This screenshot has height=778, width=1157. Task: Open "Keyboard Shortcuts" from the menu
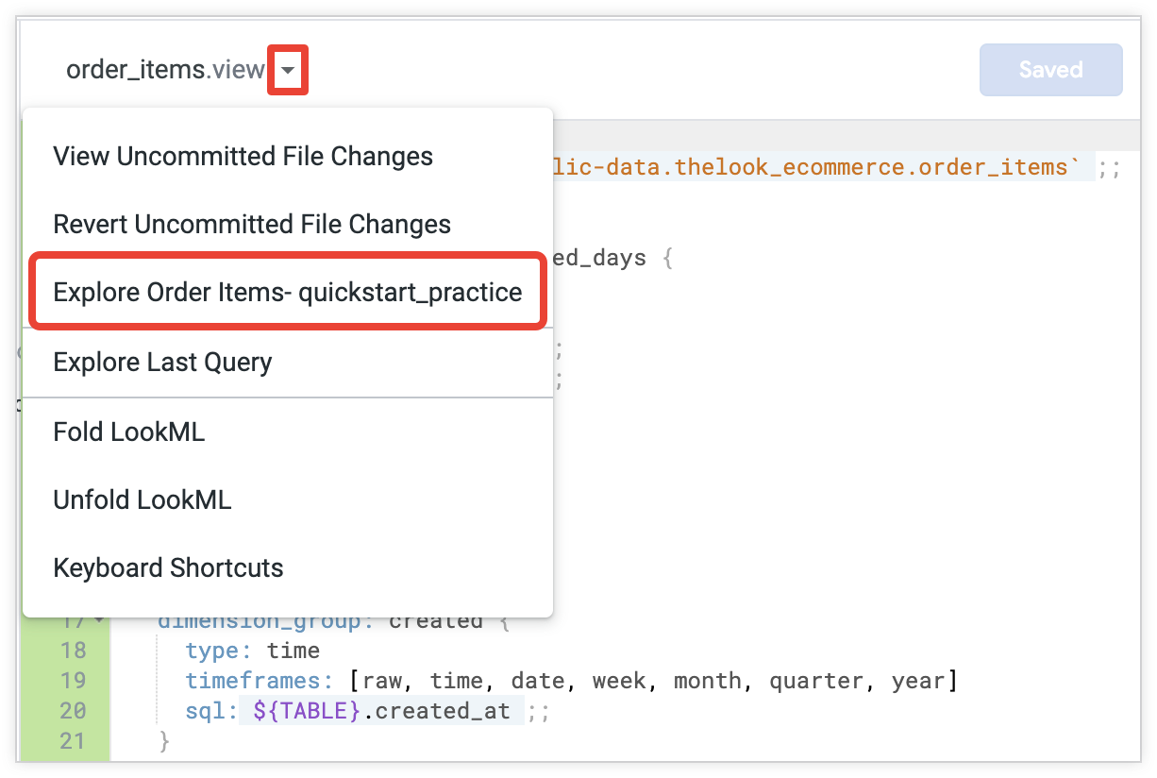pyautogui.click(x=168, y=567)
